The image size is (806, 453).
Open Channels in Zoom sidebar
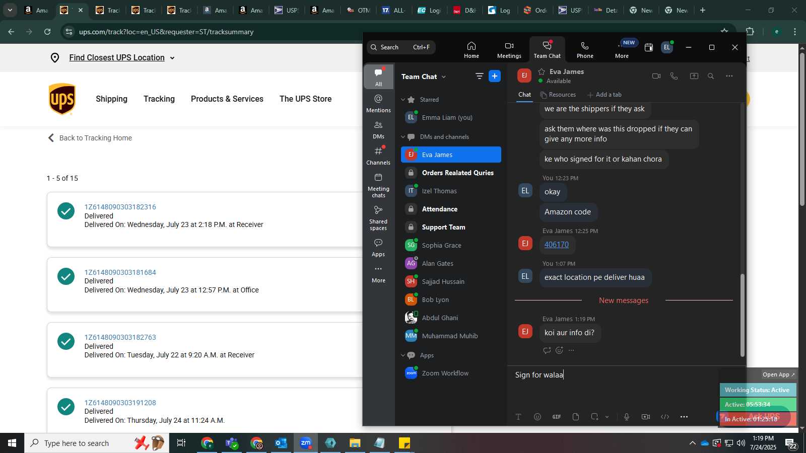378,156
